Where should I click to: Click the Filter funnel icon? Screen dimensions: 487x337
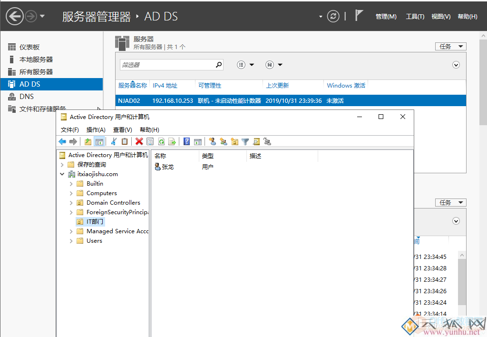click(245, 141)
